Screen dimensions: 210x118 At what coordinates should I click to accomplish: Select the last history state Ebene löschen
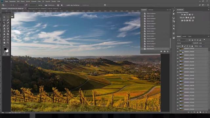(x=155, y=49)
